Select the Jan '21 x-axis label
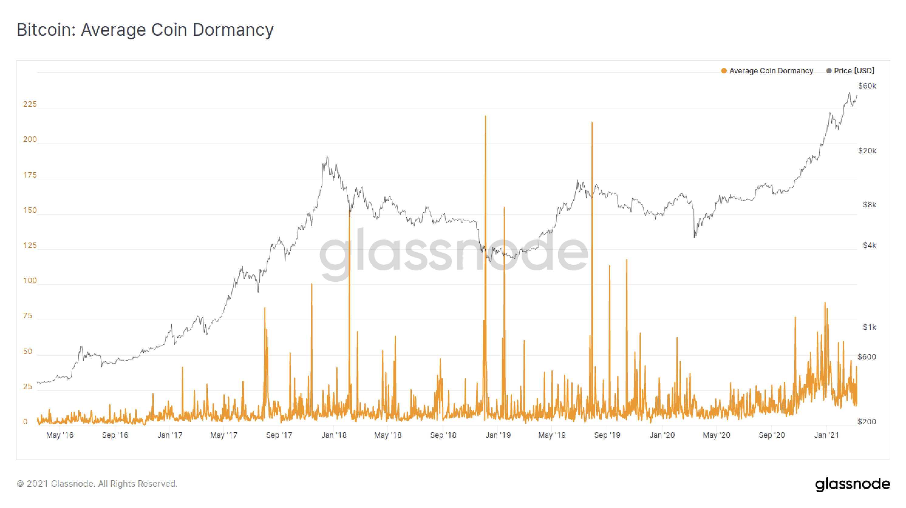The image size is (906, 508). click(826, 435)
